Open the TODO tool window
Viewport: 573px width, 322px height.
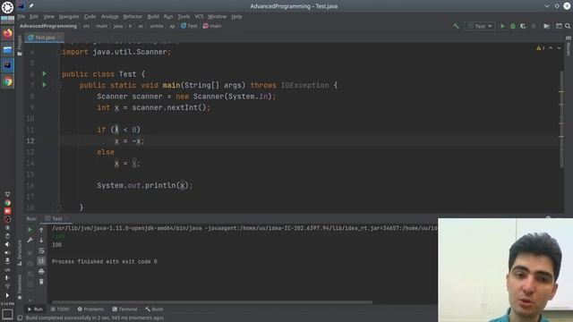(60, 309)
